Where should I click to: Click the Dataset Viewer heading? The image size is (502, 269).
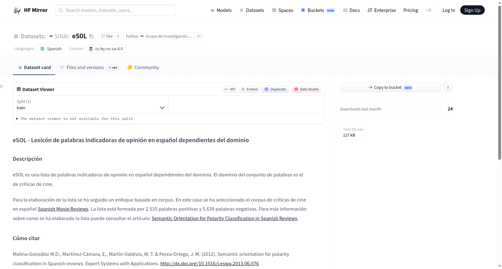39,89
